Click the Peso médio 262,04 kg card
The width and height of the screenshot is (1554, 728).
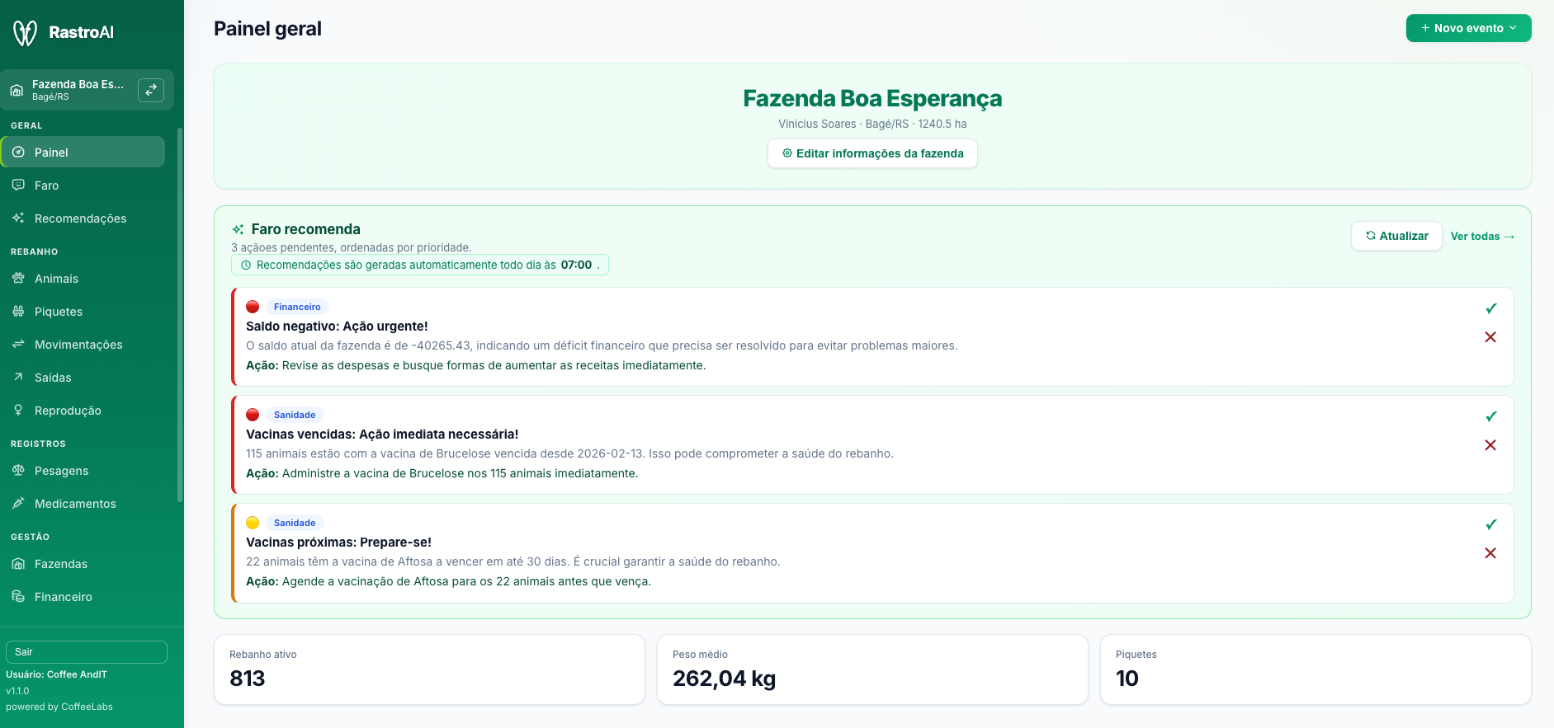click(x=872, y=669)
